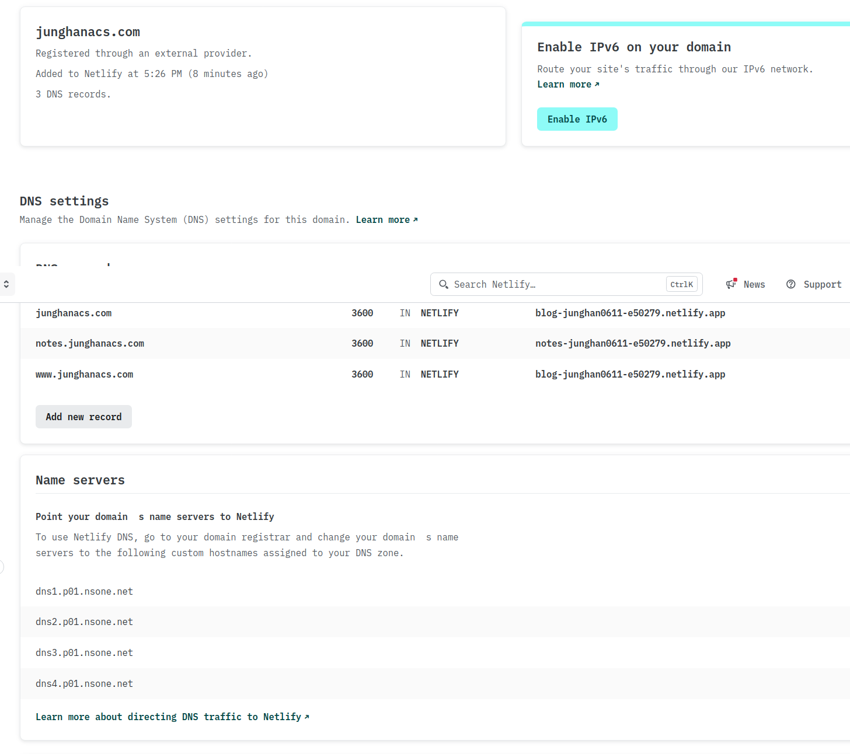Open News via the megaphone icon
The image size is (850, 754).
pos(731,284)
